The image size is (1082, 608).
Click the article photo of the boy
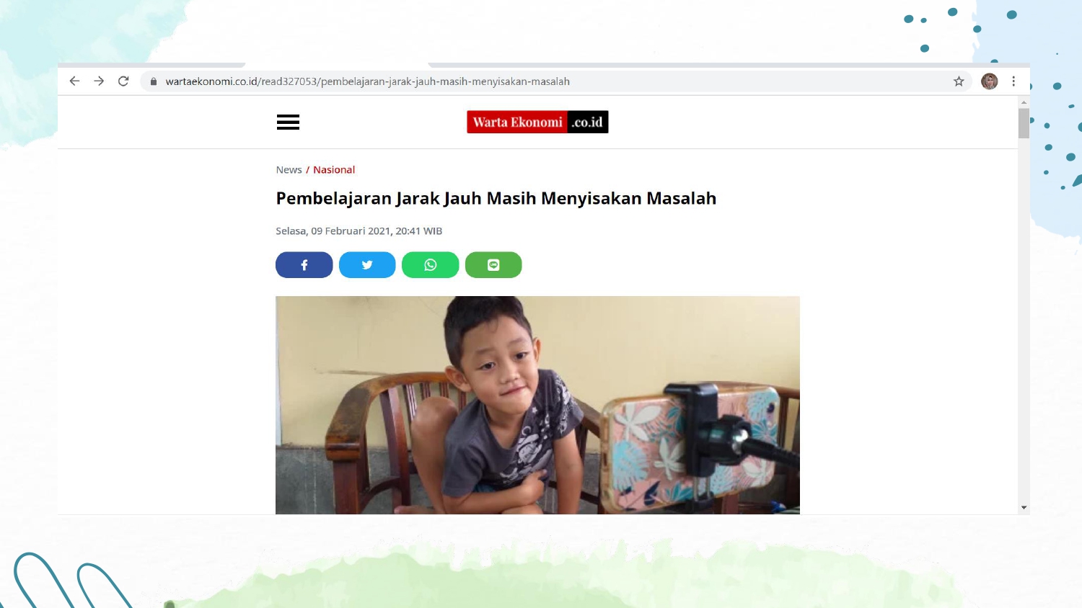coord(537,405)
